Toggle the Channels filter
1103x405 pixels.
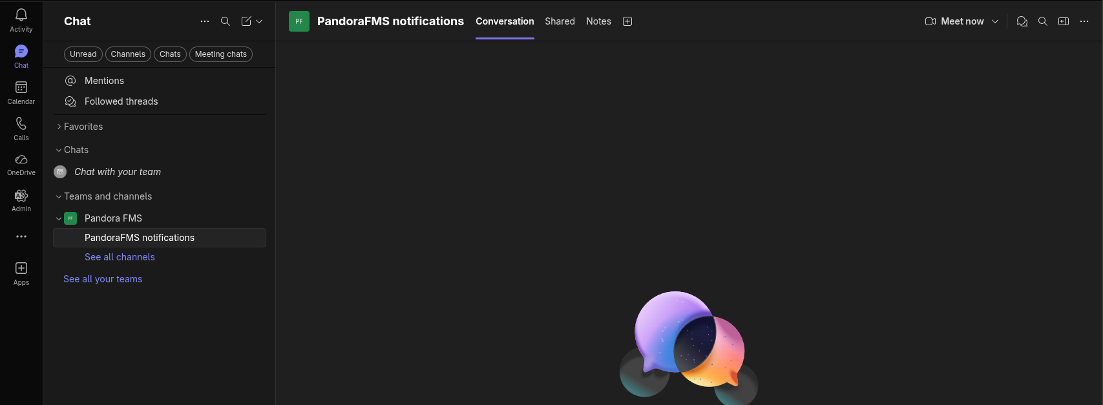(128, 54)
